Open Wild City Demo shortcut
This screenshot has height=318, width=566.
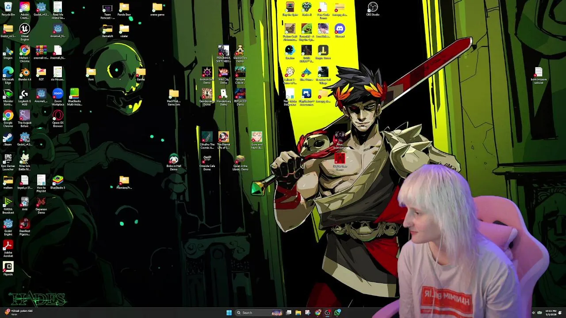(224, 76)
